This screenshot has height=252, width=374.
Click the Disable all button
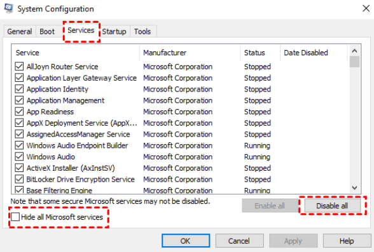click(x=332, y=206)
